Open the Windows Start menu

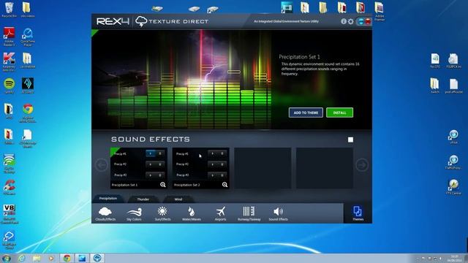pyautogui.click(x=7, y=258)
